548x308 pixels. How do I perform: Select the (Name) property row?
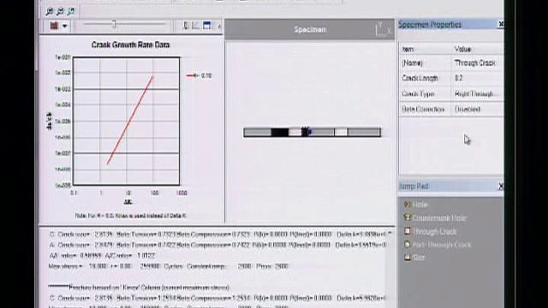click(x=451, y=62)
